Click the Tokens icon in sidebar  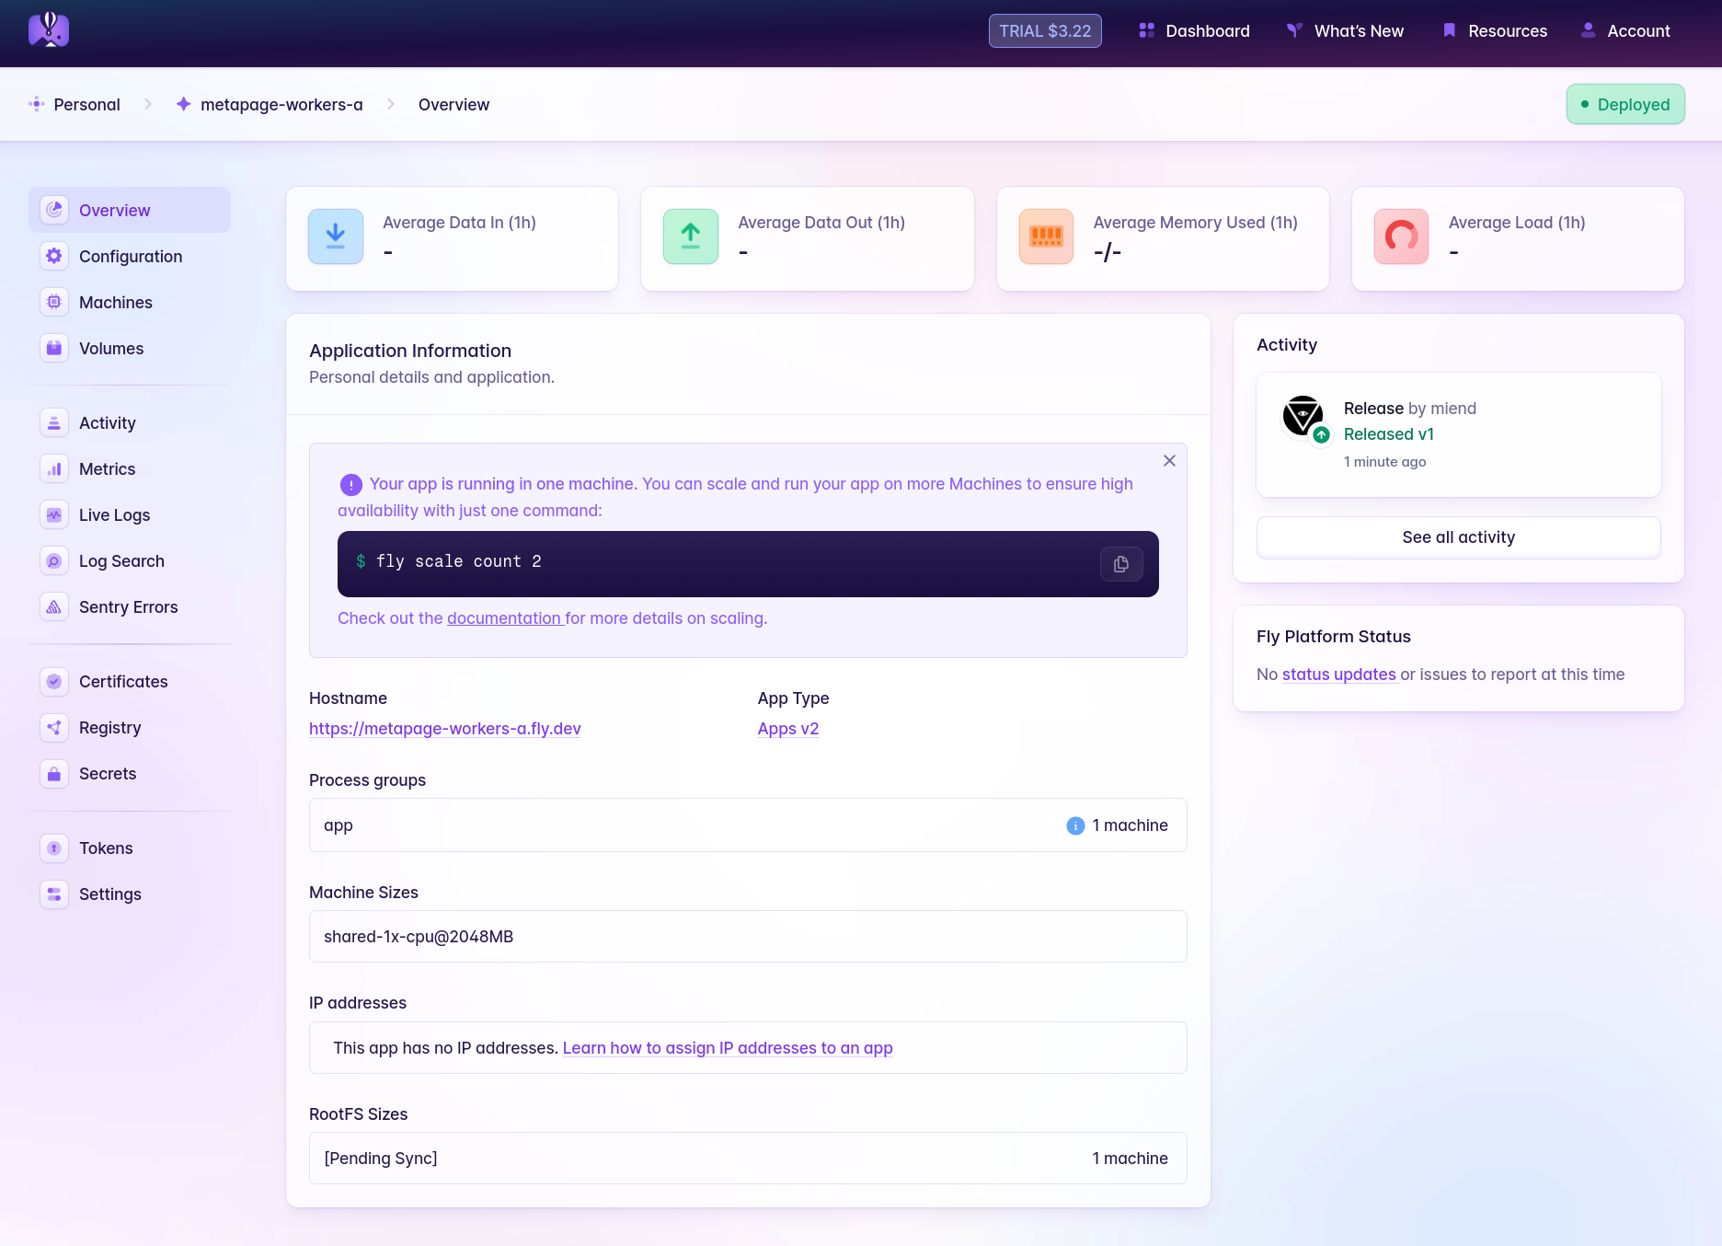pos(54,848)
